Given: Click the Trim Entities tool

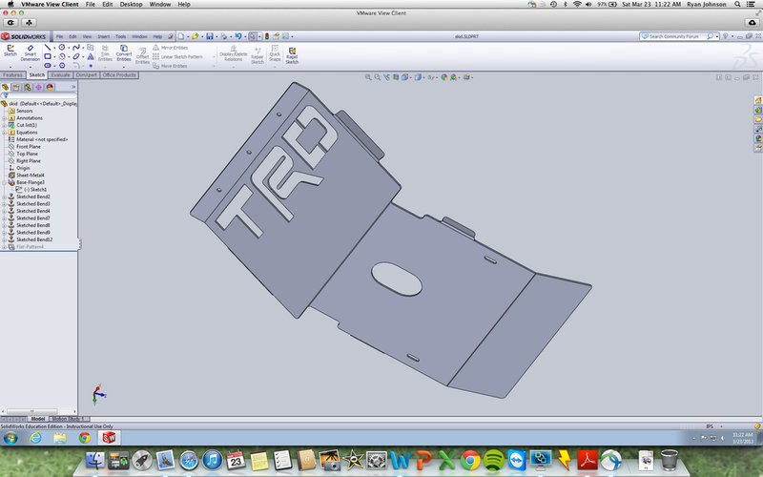Looking at the screenshot, I should coord(105,53).
